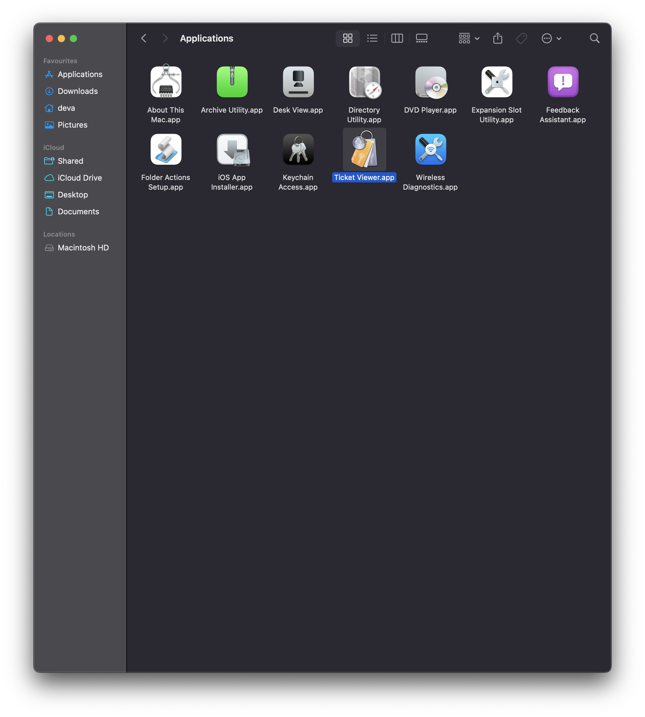Click the Wireless Diagnostics.app name label
Viewport: 645px width, 717px height.
430,182
